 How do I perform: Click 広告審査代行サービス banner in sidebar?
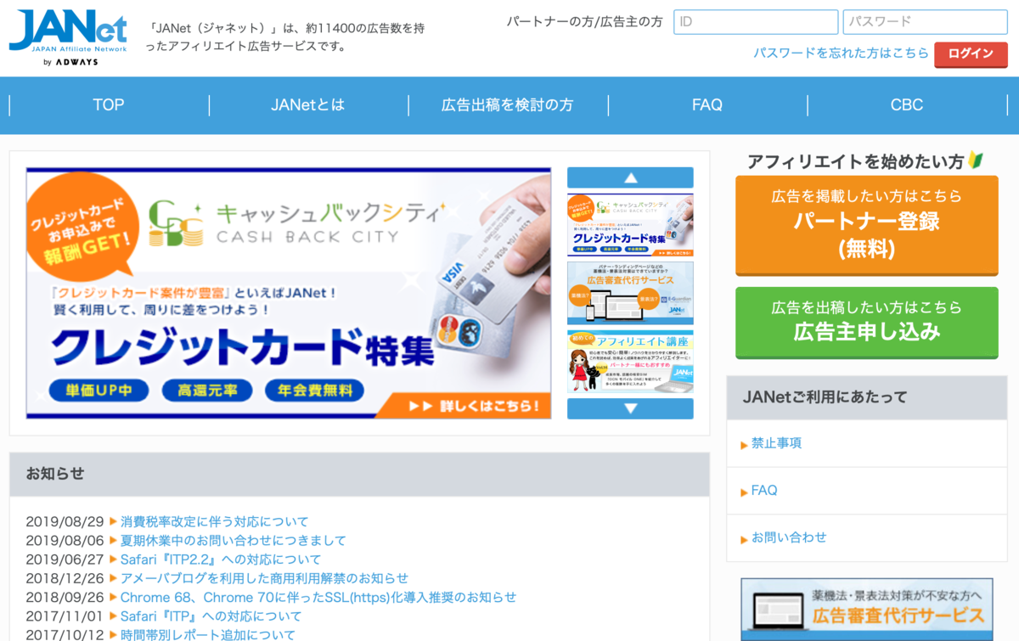(867, 610)
